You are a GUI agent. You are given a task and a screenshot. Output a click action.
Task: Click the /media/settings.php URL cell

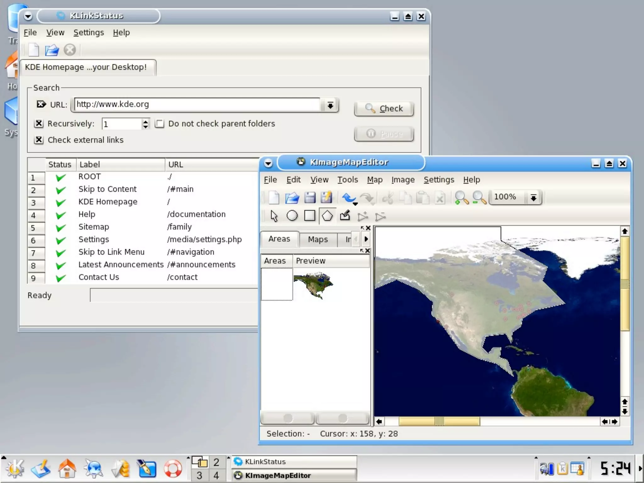[x=204, y=240]
